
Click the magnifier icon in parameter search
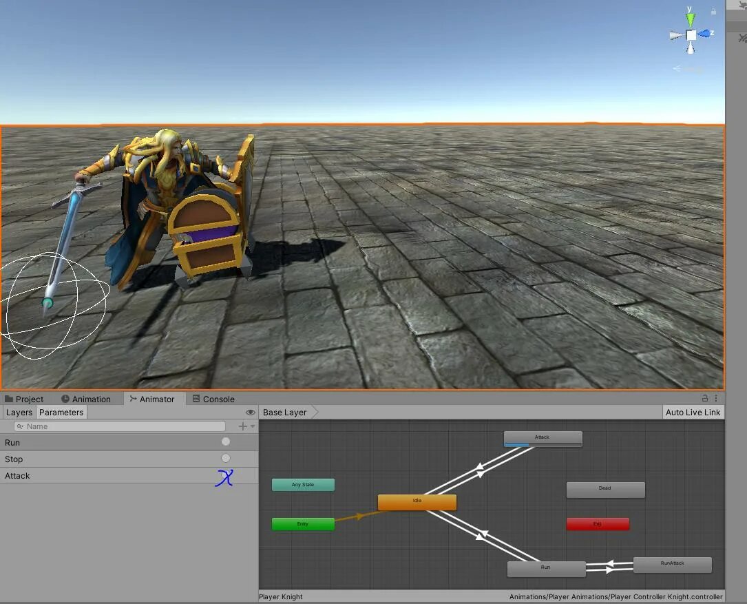point(20,426)
